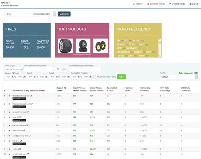Adjust the Word count min stepper
The width and height of the screenshot is (201, 159).
click(x=11, y=69)
